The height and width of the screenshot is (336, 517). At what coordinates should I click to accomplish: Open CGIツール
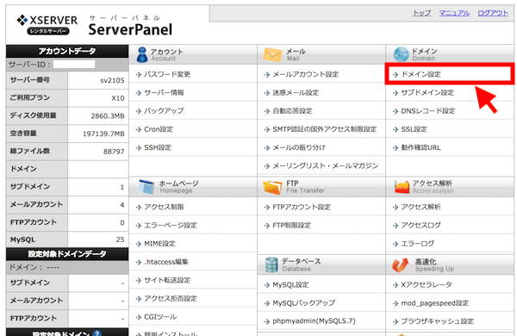(160, 317)
